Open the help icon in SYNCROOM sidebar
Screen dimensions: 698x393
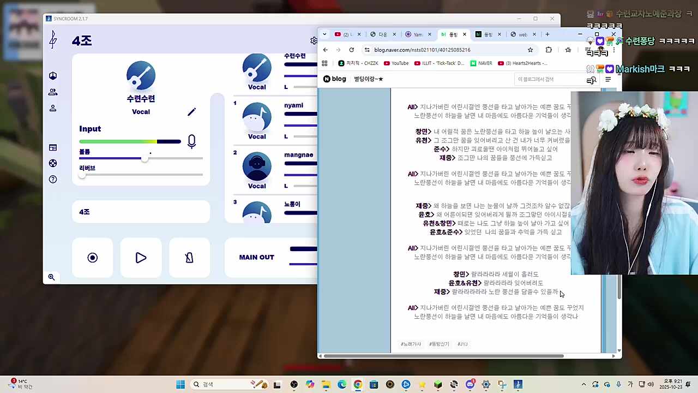pos(52,179)
